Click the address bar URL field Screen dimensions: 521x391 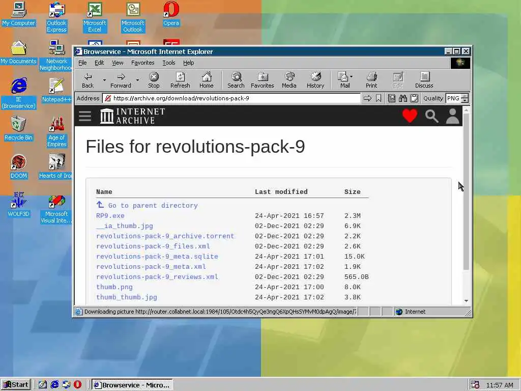coord(231,98)
